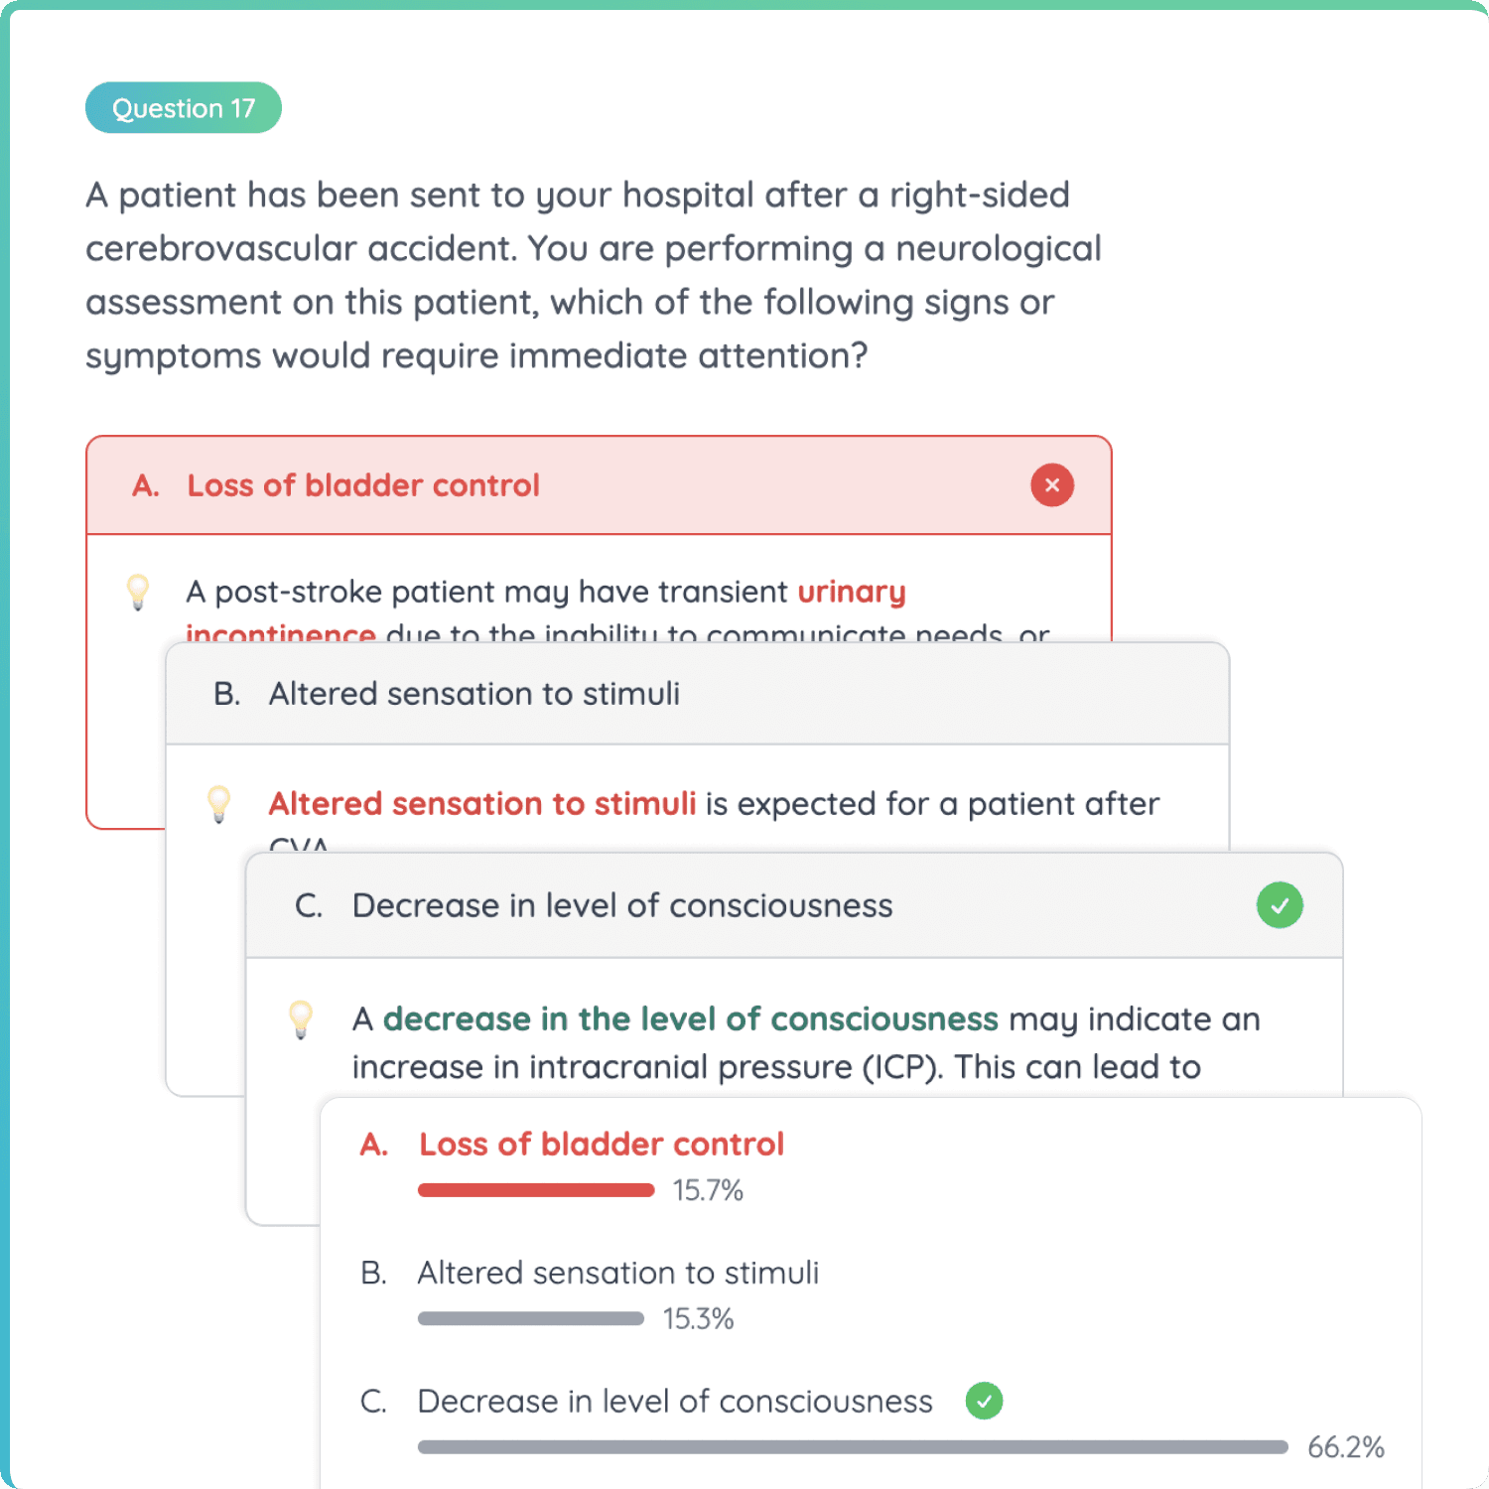Click the Altered sensation to stimuli red text
1489x1489 pixels.
pos(481,803)
